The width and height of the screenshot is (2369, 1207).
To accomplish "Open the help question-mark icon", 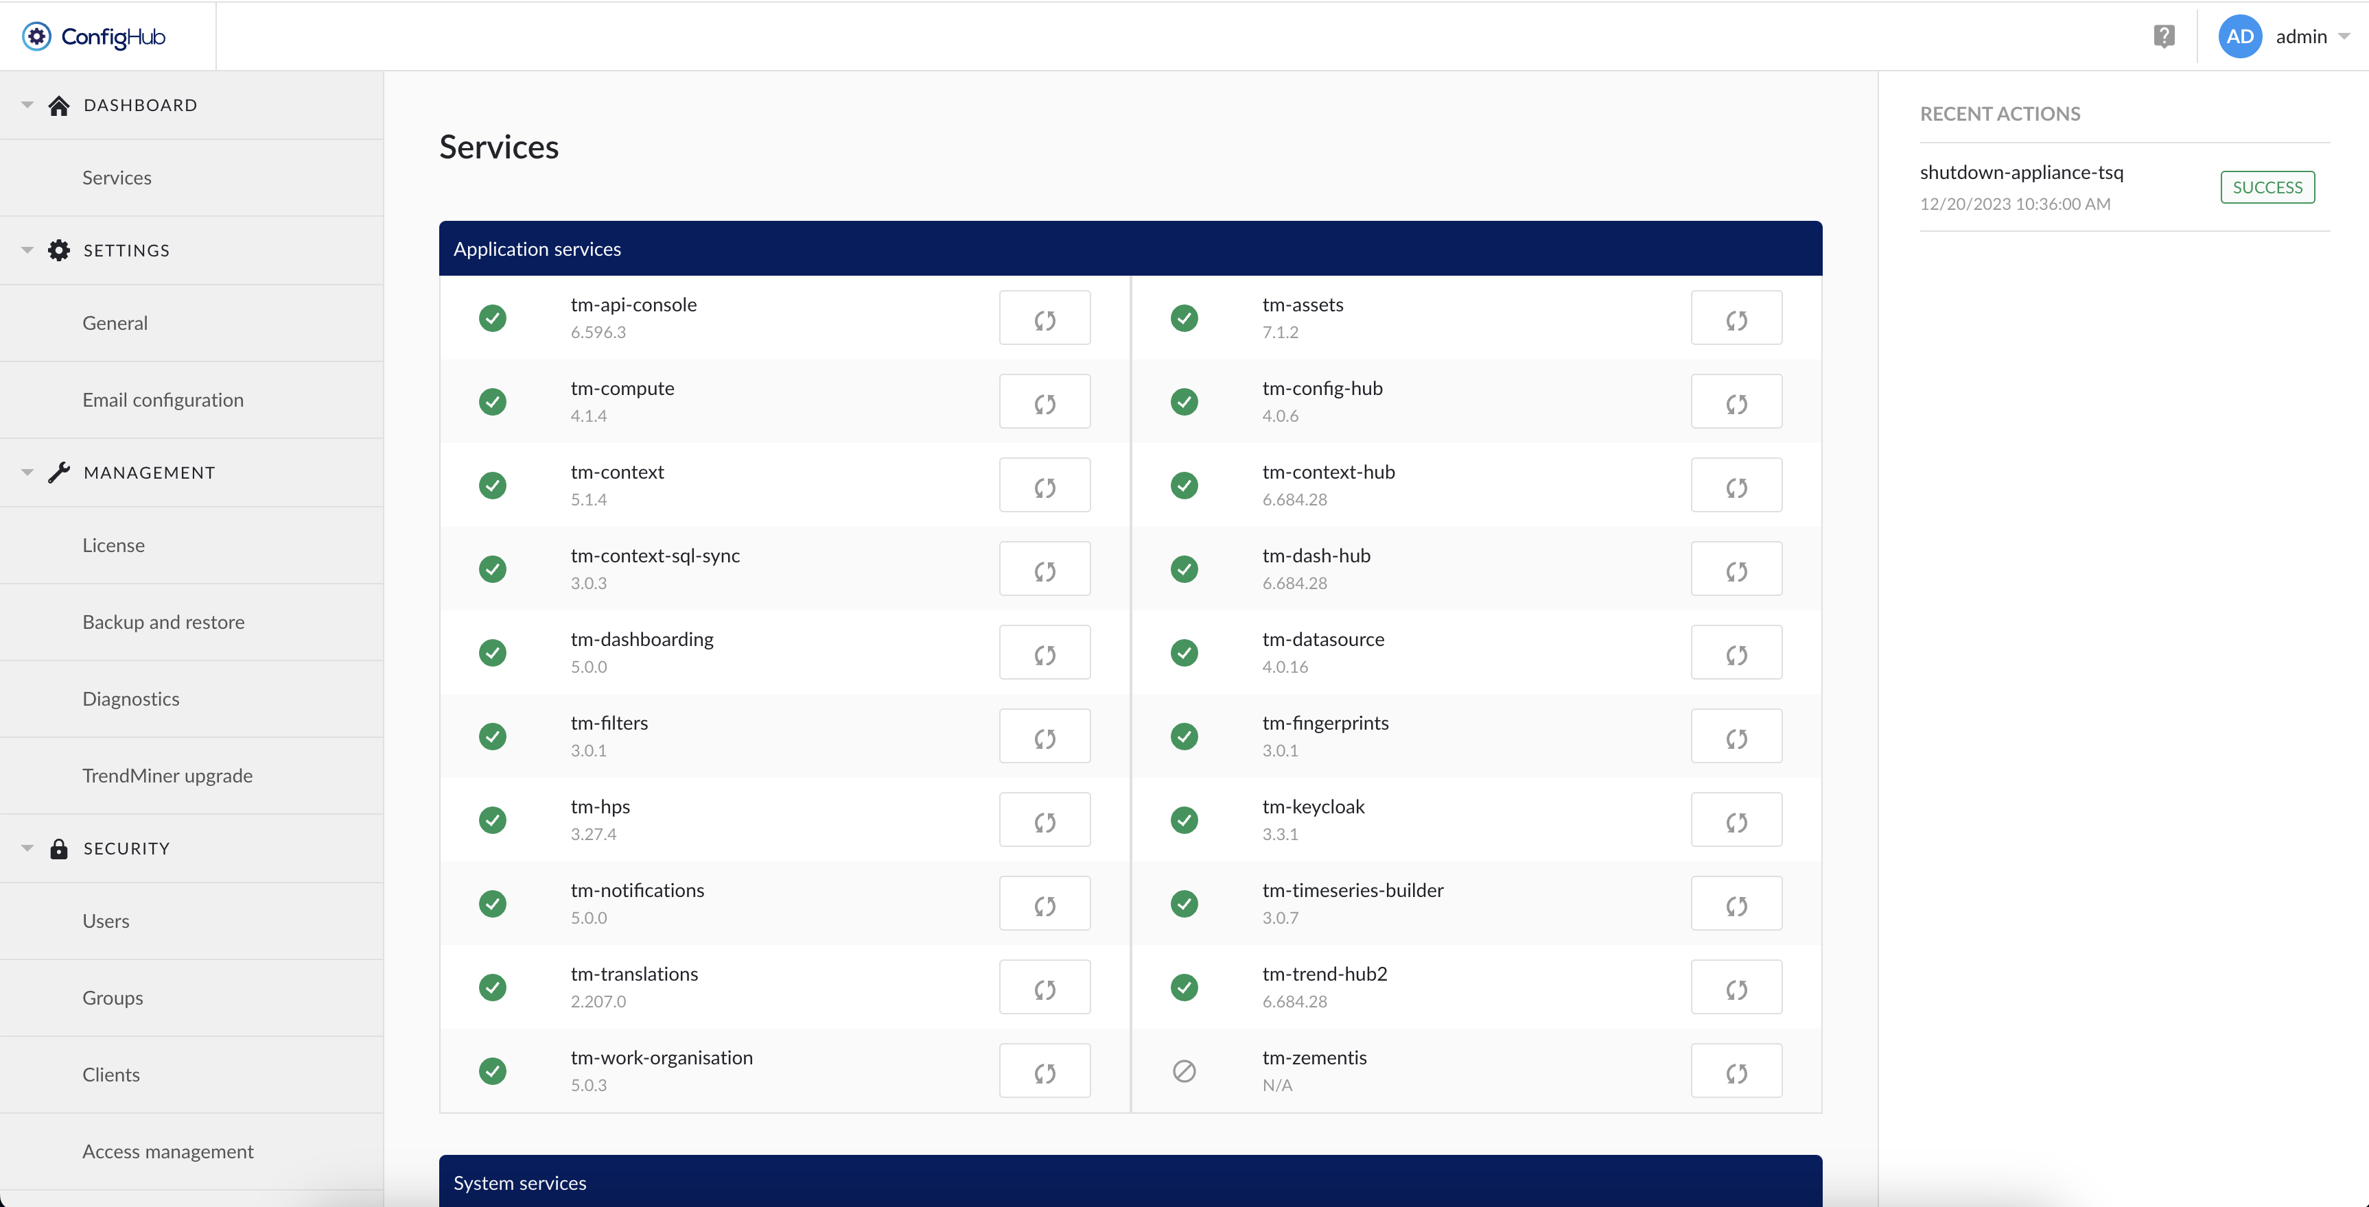I will pyautogui.click(x=2164, y=37).
